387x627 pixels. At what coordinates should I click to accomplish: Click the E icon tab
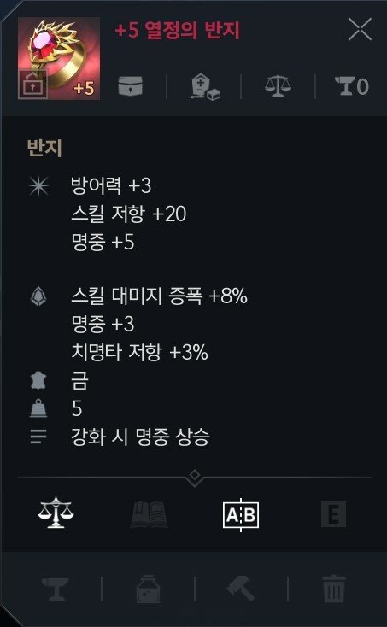click(x=333, y=514)
